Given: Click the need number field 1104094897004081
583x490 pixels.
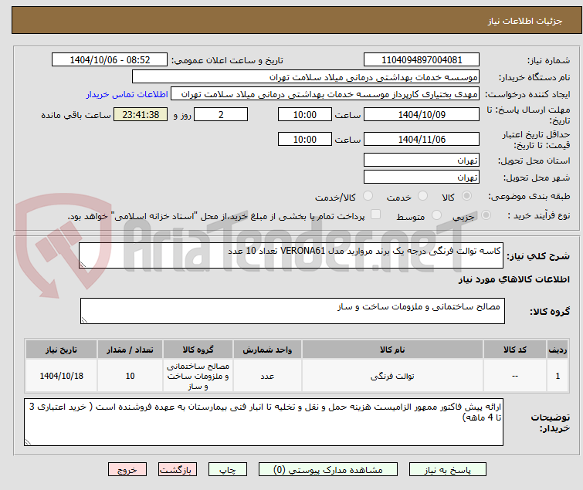Looking at the screenshot, I should [x=422, y=60].
